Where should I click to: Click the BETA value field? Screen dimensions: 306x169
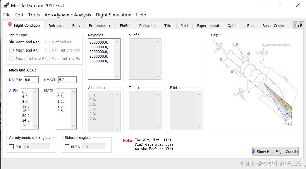94,147
